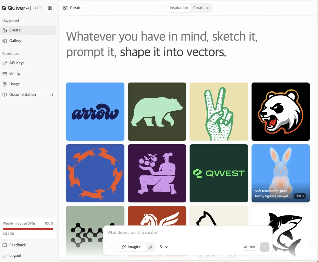The image size is (318, 262).
Task: Select the vectorize path mode icon
Action: tap(150, 247)
